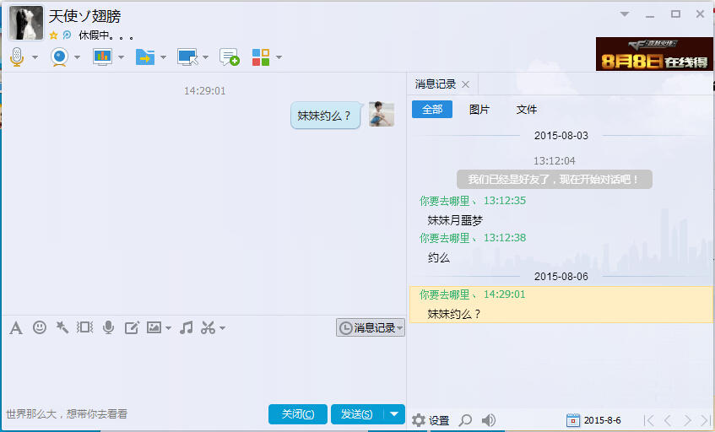Click the speaker sound icon
The image size is (715, 432).
pyautogui.click(x=489, y=420)
